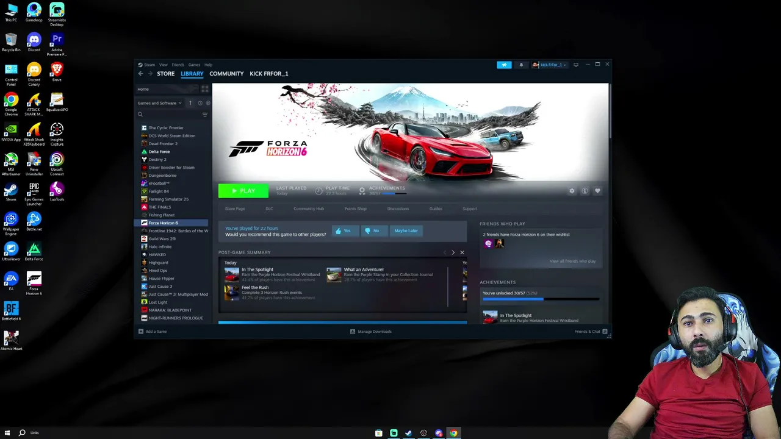Open the COMMUNITY tab
The height and width of the screenshot is (439, 781).
click(226, 74)
